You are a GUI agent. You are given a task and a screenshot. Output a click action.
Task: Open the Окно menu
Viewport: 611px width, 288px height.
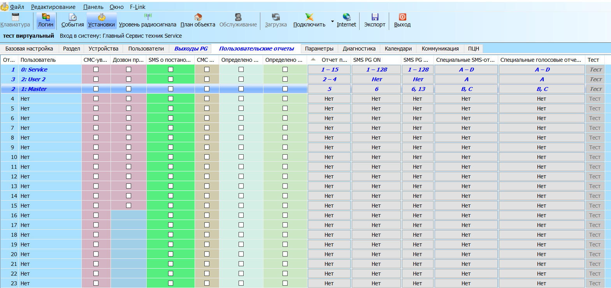(x=117, y=7)
